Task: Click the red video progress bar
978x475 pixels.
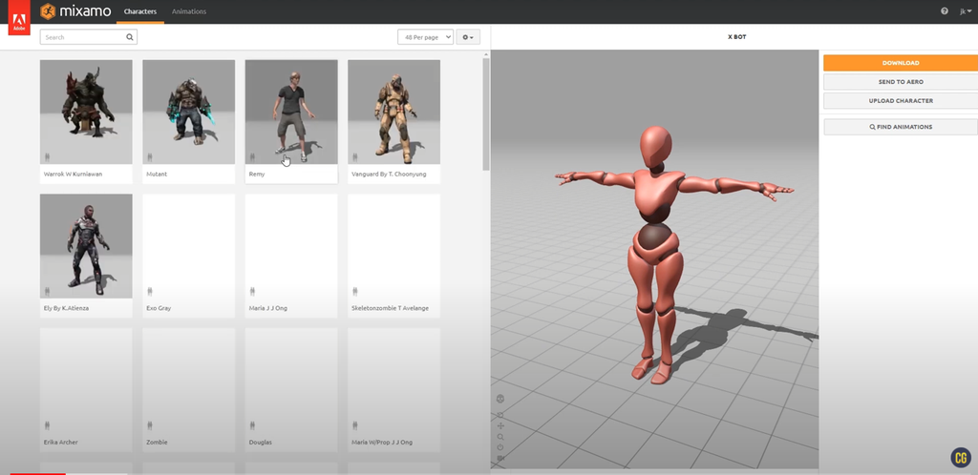Action: pos(37,474)
